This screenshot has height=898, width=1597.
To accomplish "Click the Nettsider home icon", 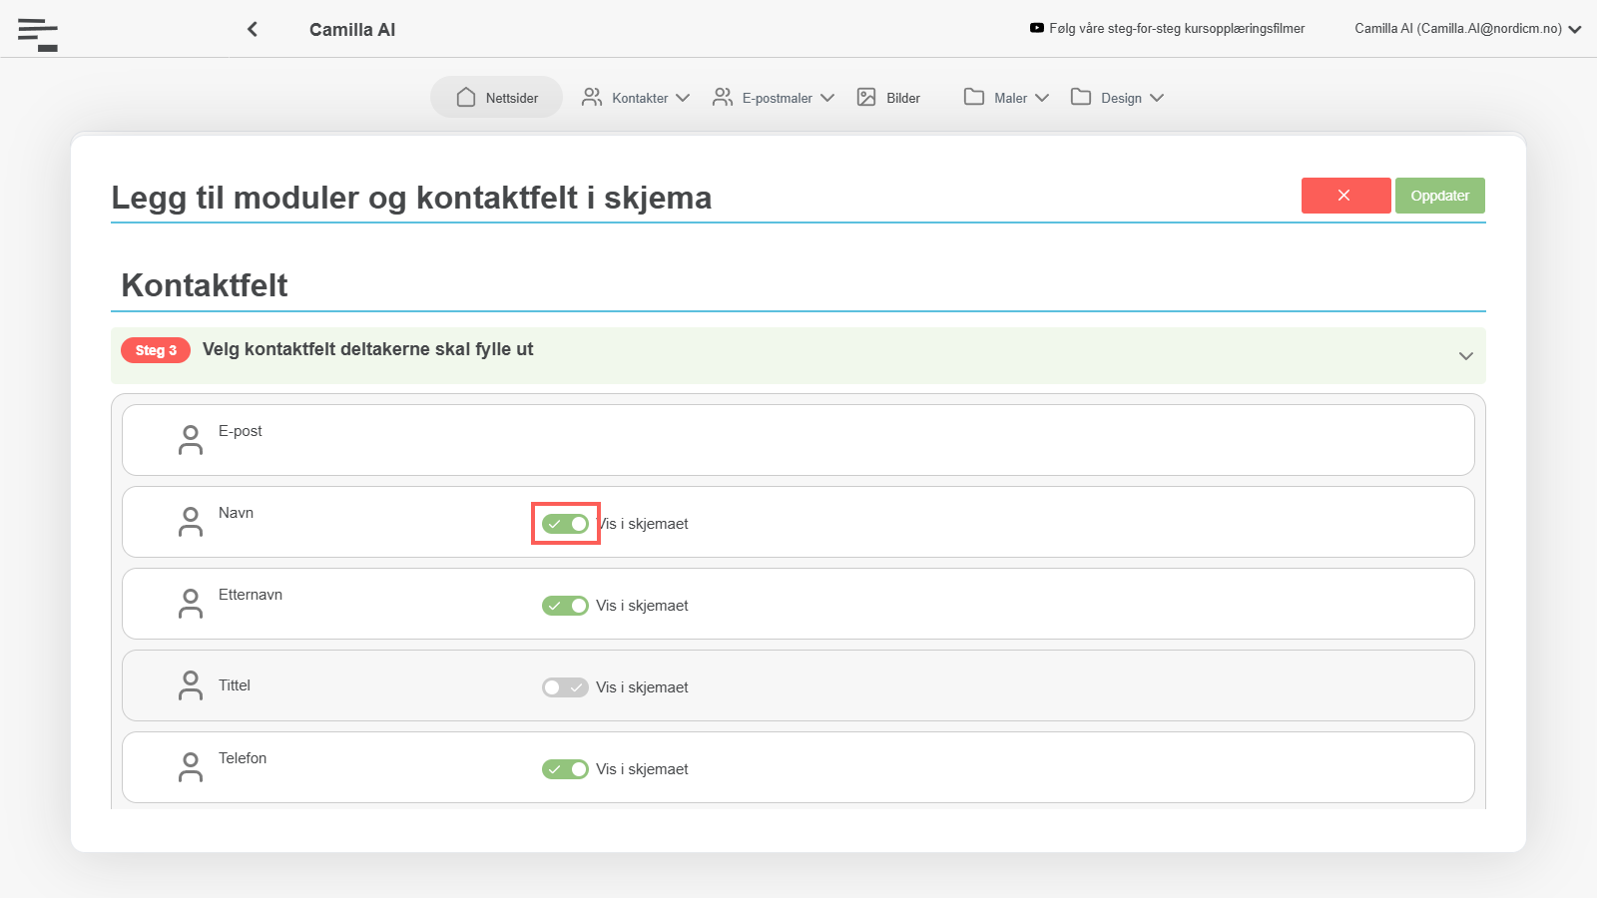I will tap(466, 97).
